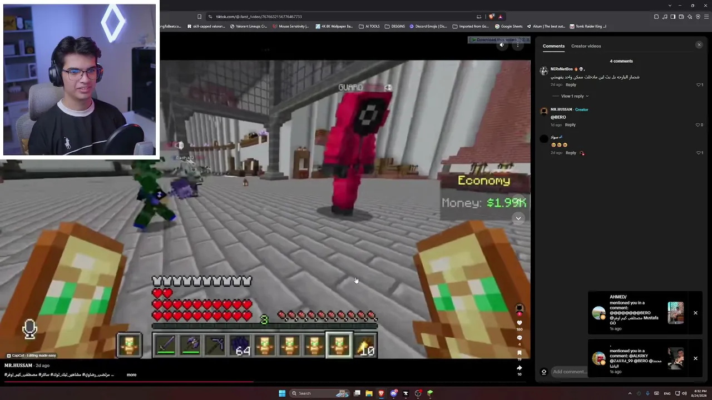
Task: Expand the video description with more
Action: pyautogui.click(x=131, y=375)
